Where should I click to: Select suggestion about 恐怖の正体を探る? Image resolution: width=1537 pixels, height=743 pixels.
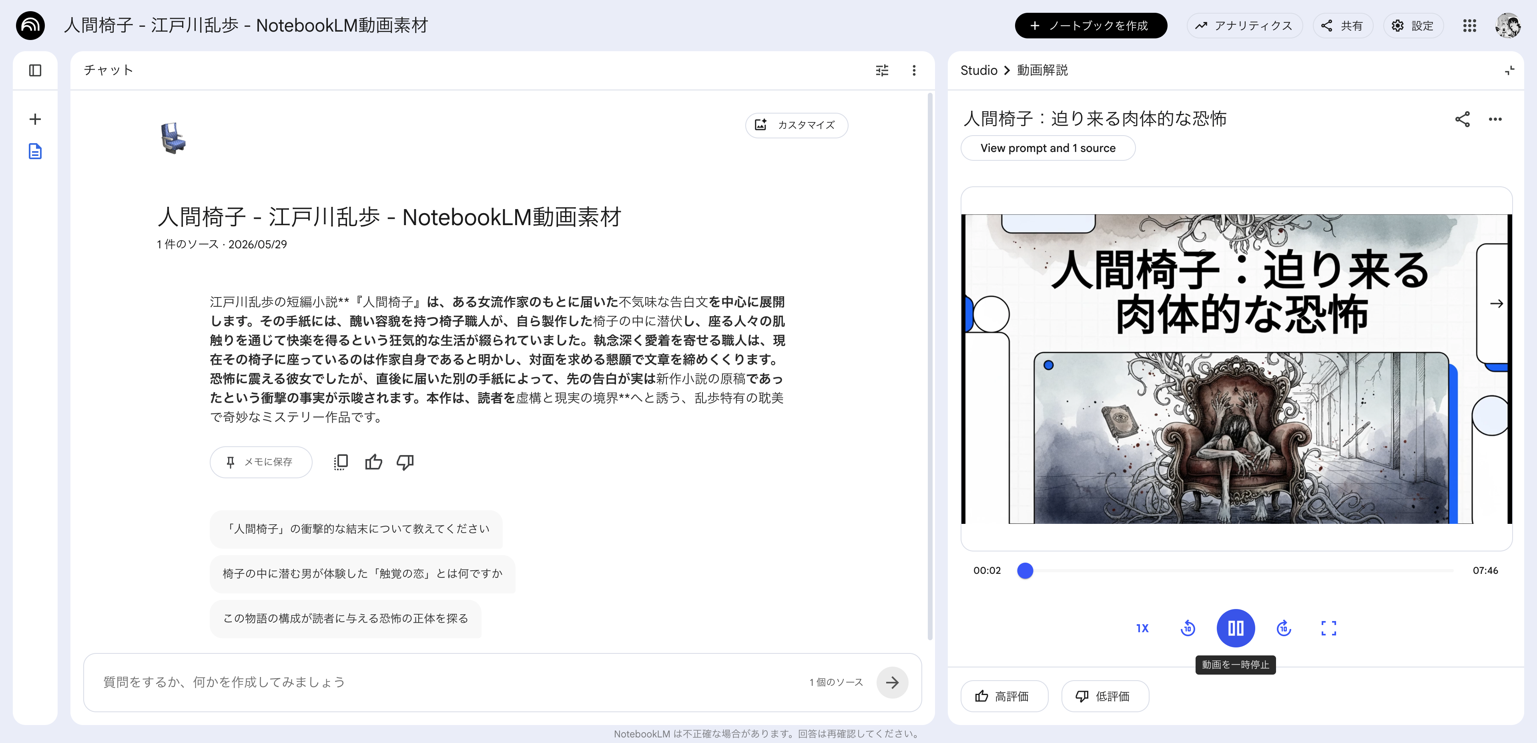tap(345, 618)
